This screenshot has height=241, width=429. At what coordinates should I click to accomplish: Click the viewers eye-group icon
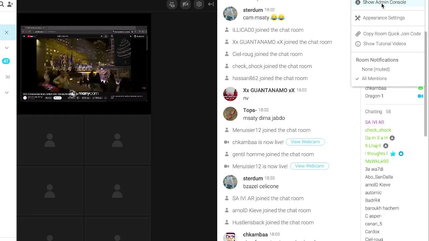172,4
